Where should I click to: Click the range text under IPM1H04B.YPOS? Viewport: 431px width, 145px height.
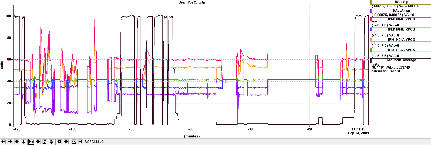pyautogui.click(x=385, y=25)
